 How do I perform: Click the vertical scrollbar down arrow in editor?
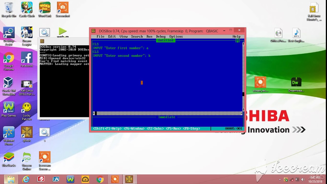(243, 109)
